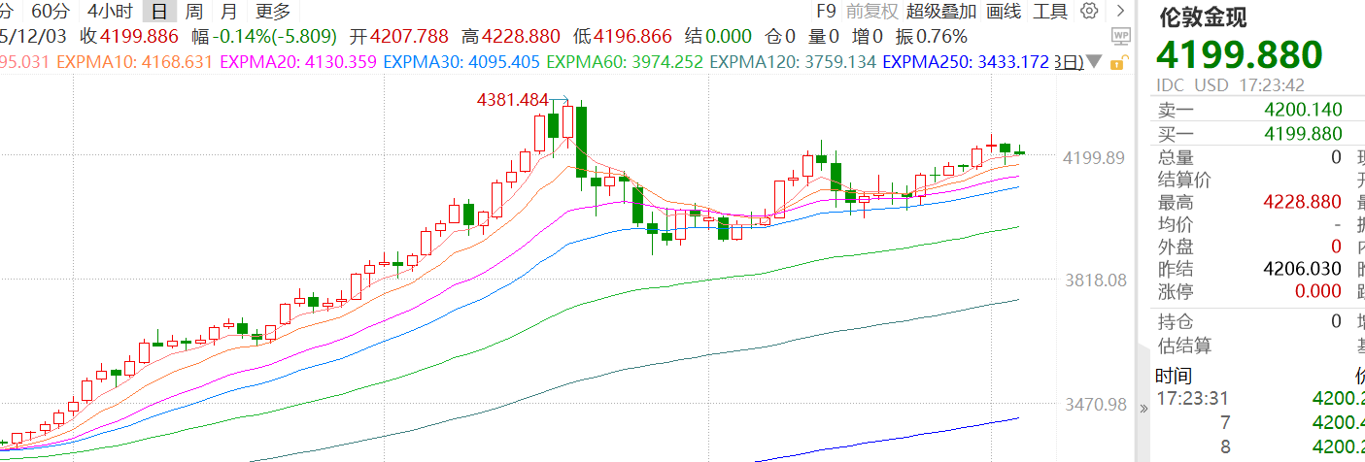Screen dimensions: 1365x462
Task: Click 振0.76% amplitude value
Action: point(931,37)
